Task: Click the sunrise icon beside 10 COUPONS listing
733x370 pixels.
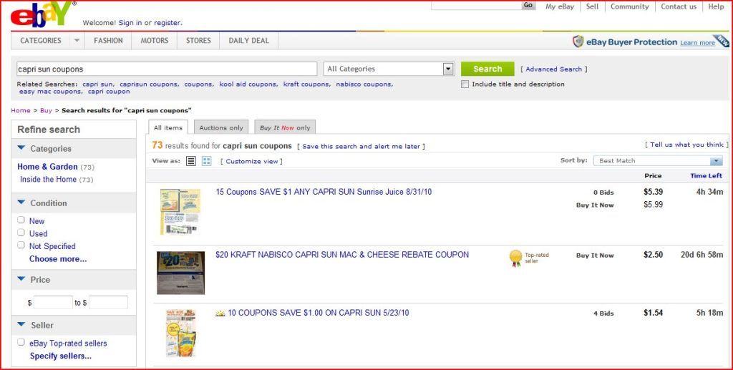Action: pyautogui.click(x=220, y=313)
